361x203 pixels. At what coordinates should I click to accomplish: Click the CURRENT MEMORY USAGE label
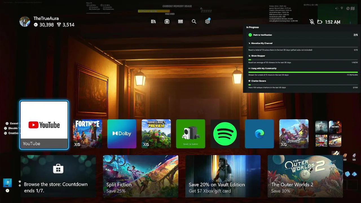(177, 6)
